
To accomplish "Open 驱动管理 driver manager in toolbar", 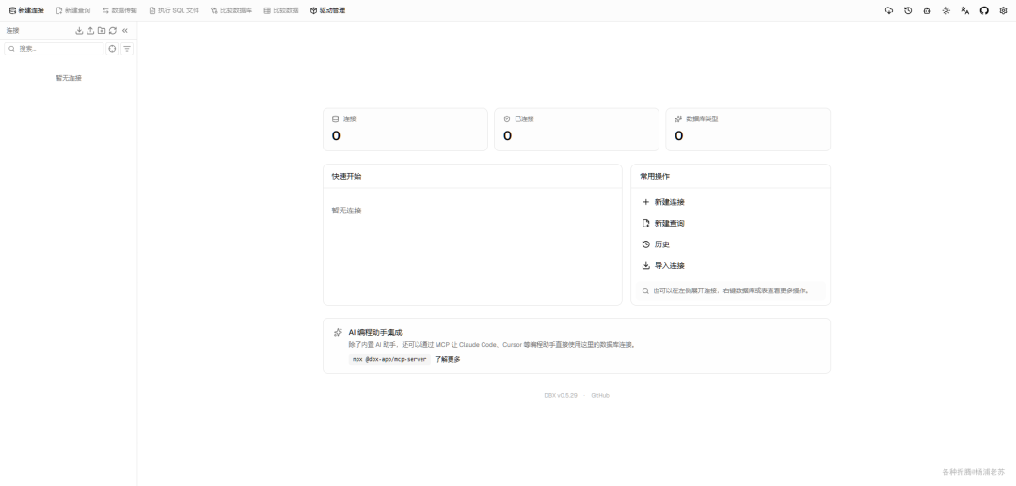I will coord(328,10).
